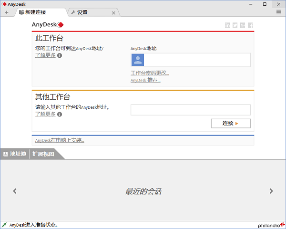Open the hamburger main menu
The width and height of the screenshot is (286, 229).
(x=278, y=12)
